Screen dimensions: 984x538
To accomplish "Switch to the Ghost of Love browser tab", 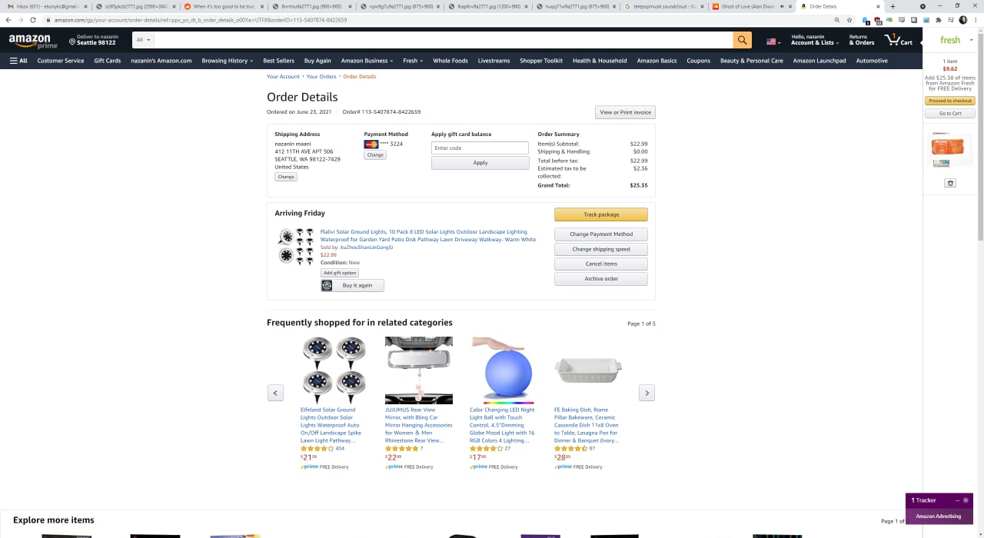I will coord(748,6).
